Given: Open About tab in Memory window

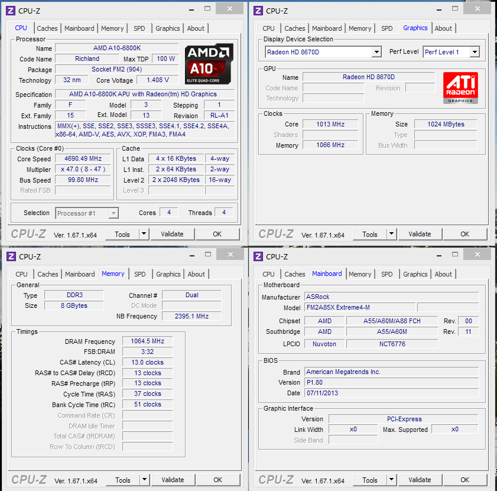Looking at the screenshot, I should [x=196, y=274].
